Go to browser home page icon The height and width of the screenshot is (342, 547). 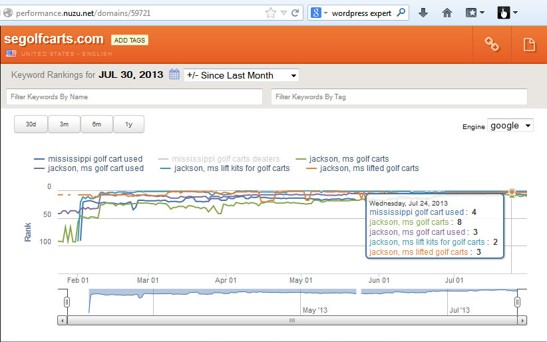pyautogui.click(x=447, y=13)
